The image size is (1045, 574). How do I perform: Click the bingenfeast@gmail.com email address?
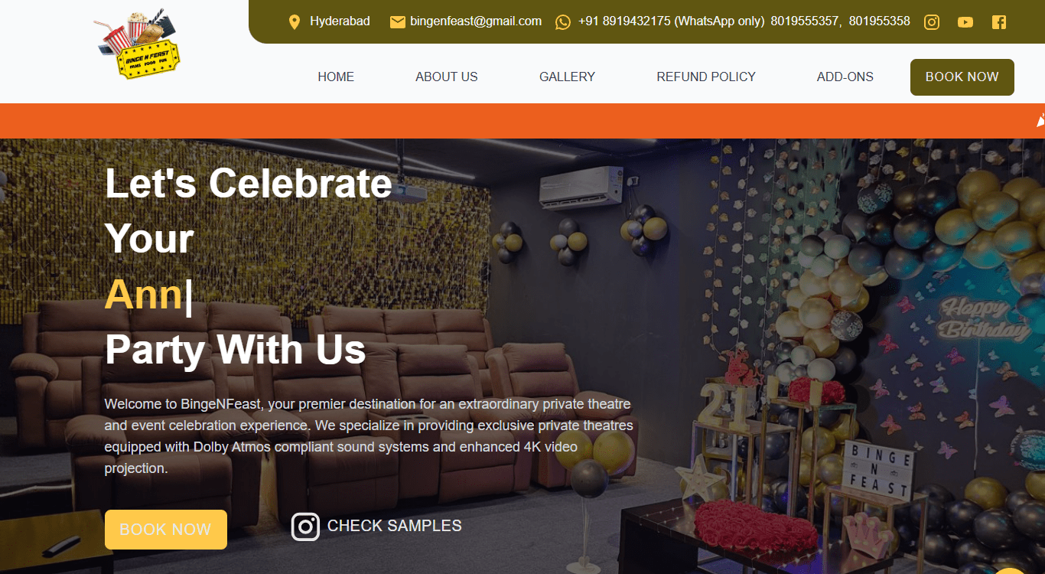476,21
